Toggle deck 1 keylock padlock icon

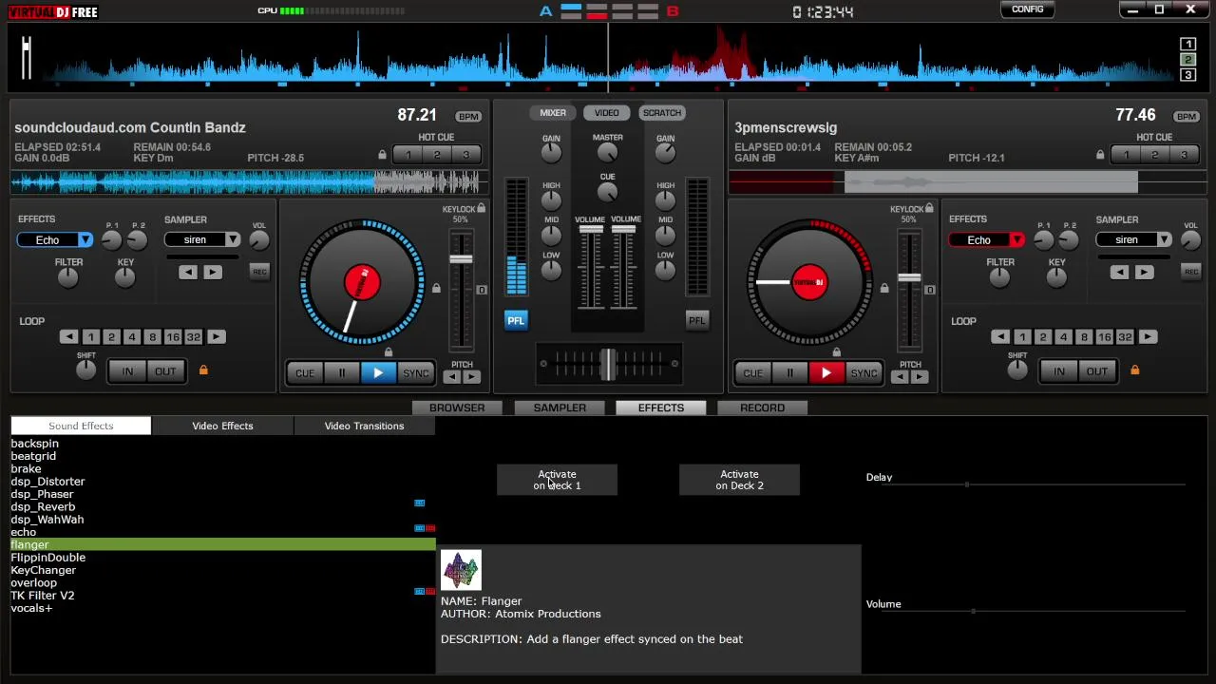click(482, 209)
